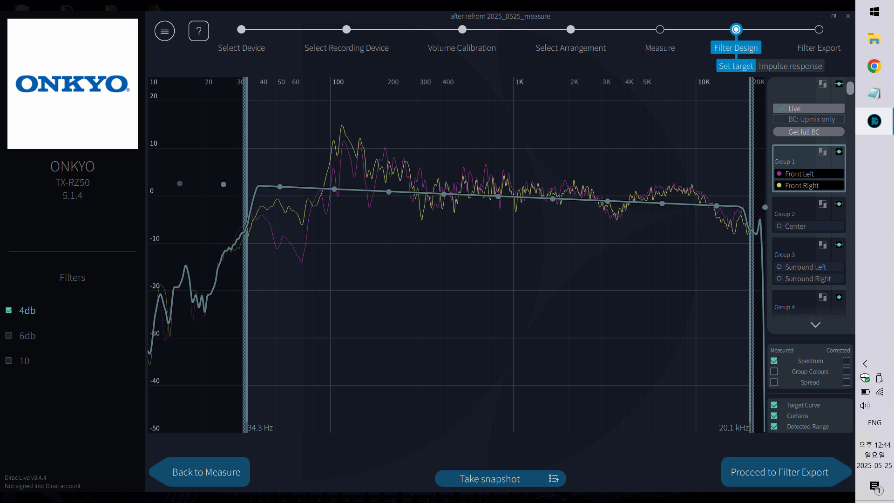This screenshot has height=503, width=894.
Task: Toggle the Curtains checkbox off
Action: (x=774, y=416)
